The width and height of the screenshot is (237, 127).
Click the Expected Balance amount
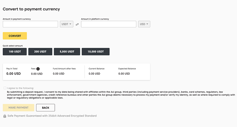[124, 74]
